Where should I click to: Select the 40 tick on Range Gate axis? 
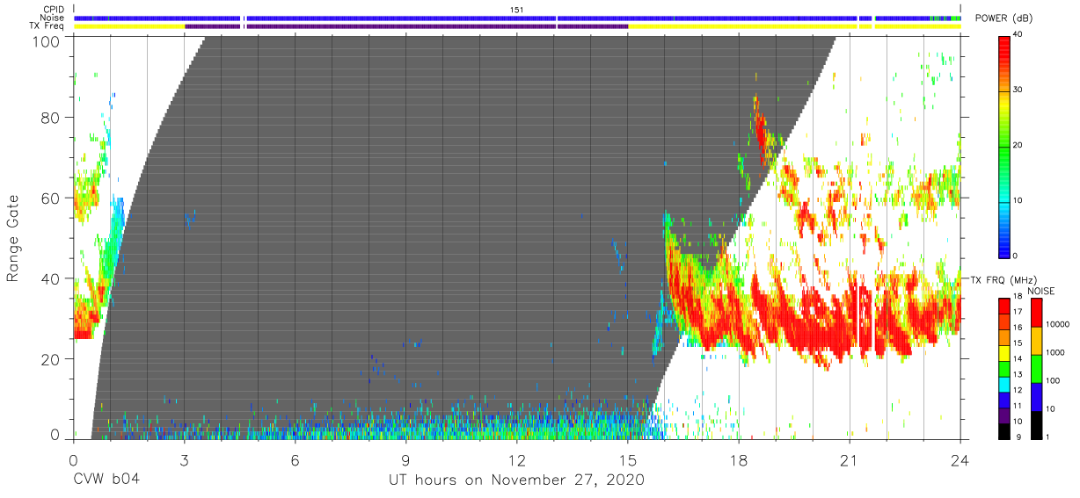[50, 278]
